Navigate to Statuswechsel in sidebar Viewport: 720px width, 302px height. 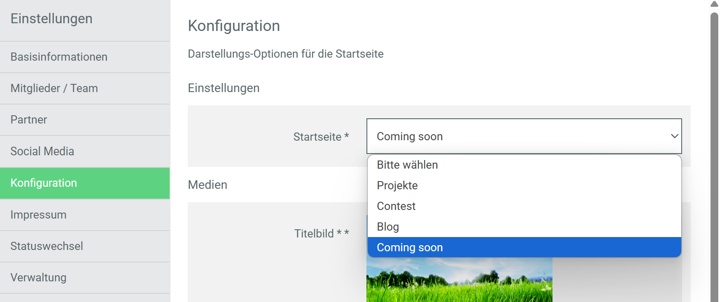coord(47,246)
